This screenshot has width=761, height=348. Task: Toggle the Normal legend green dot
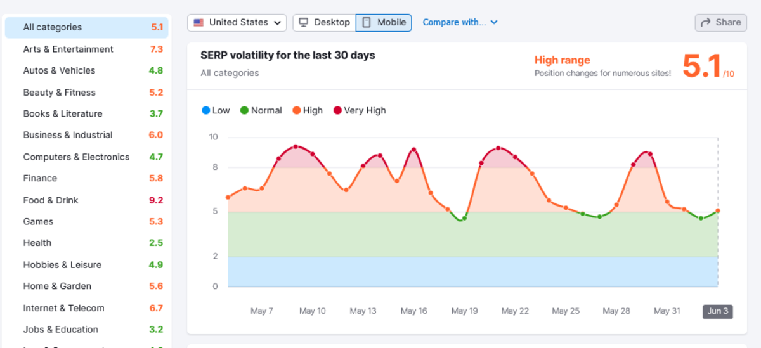point(244,110)
